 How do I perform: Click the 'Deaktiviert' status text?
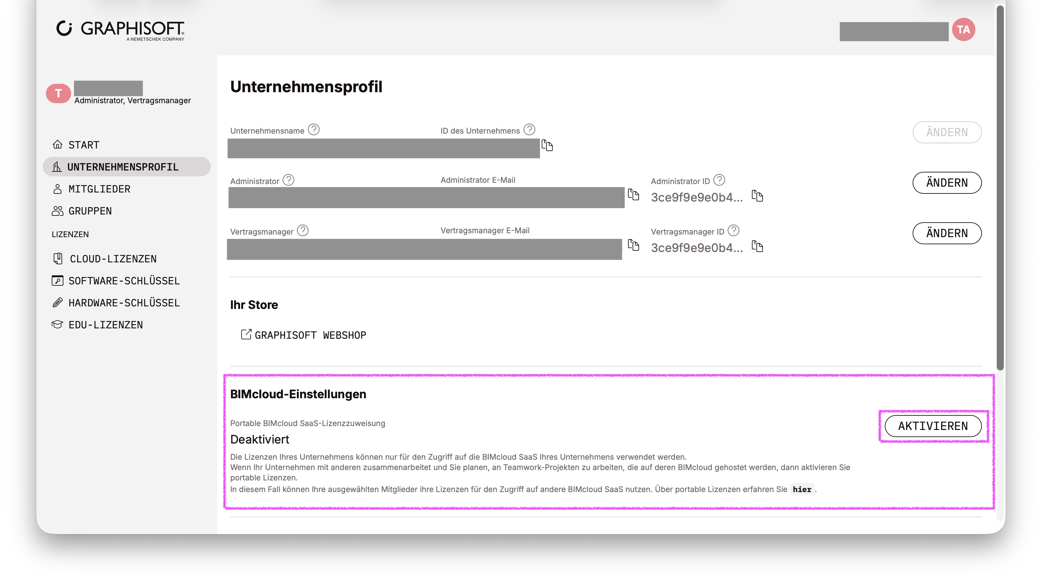pyautogui.click(x=260, y=439)
